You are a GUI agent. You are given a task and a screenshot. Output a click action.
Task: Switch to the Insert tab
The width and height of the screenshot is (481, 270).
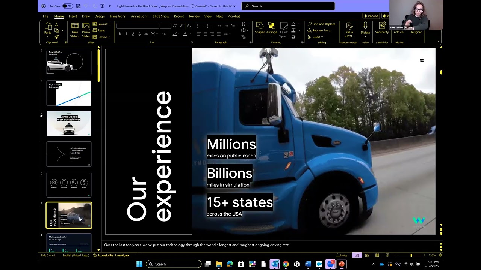73,16
